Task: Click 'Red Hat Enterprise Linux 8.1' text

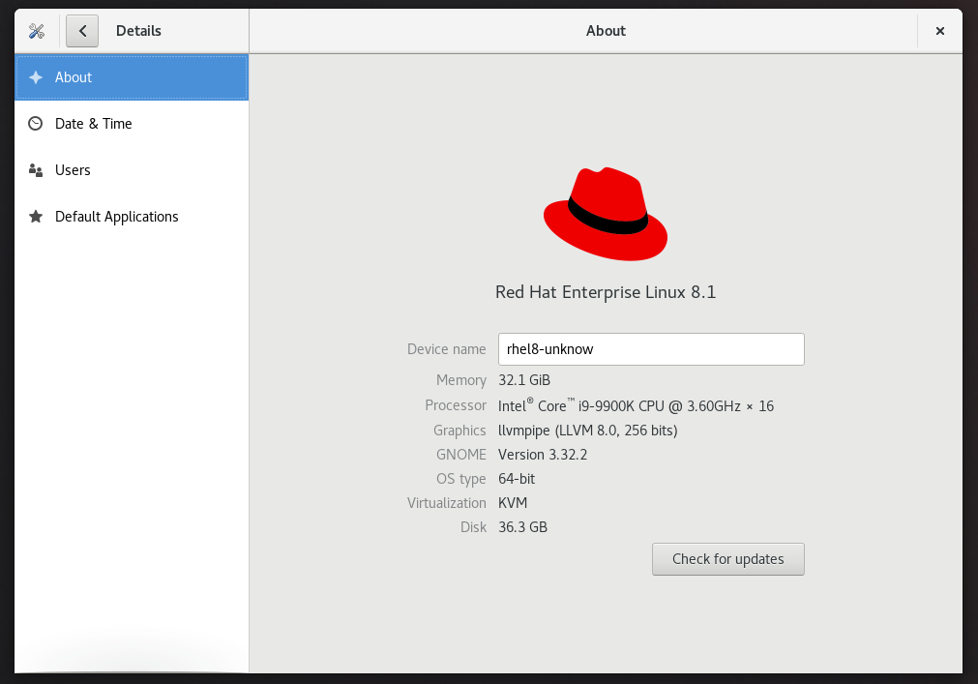Action: 606,292
